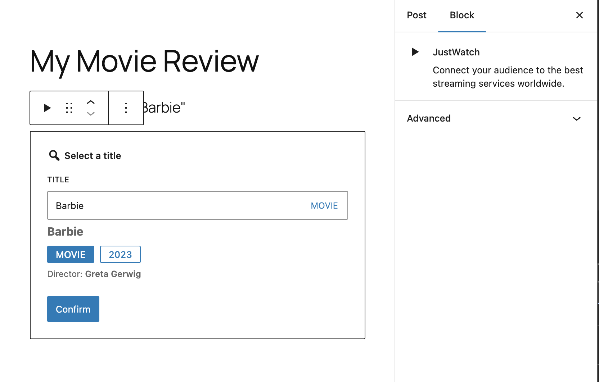Move block up with the up arrow
Screen dimensions: 599x382
click(x=91, y=103)
